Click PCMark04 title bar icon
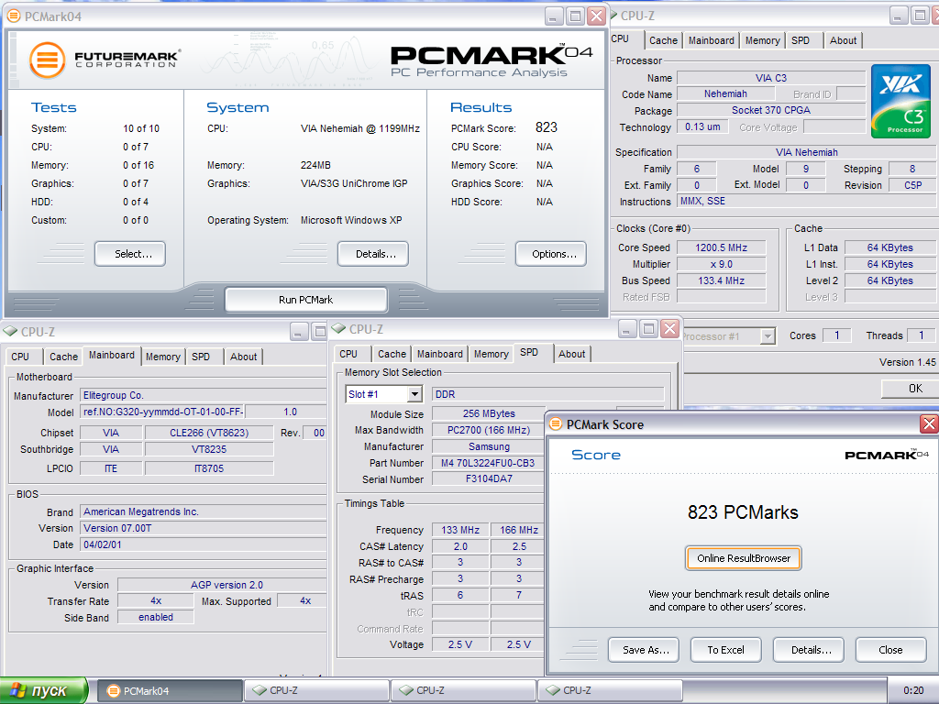 [x=13, y=16]
